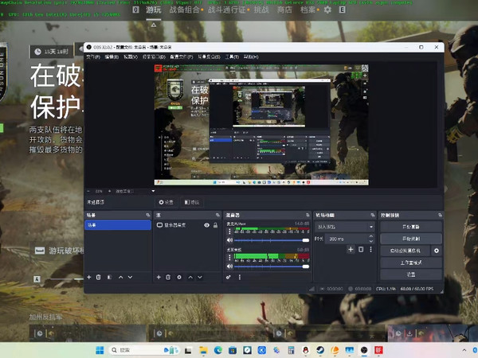Open Steam from the taskbar
Viewport: 478px width, 358px height.
[320, 350]
